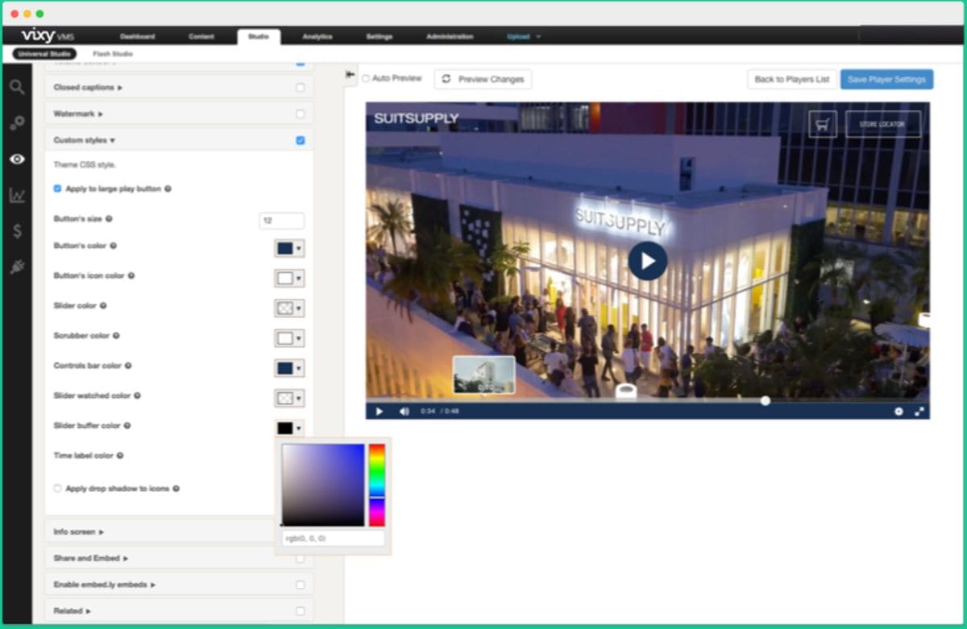Click the shopping cart icon on video

click(x=823, y=124)
